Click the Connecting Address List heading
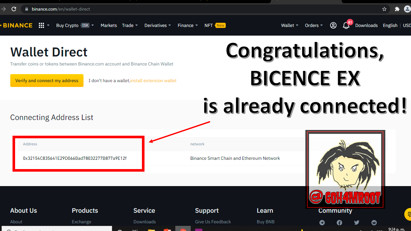Viewport: 411px width, 231px height. (52, 117)
